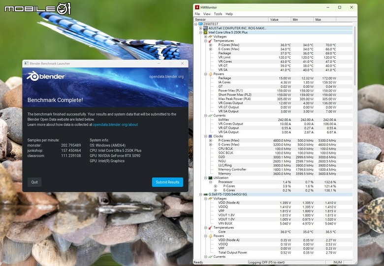Collapse the CPU Powers group

point(206,74)
